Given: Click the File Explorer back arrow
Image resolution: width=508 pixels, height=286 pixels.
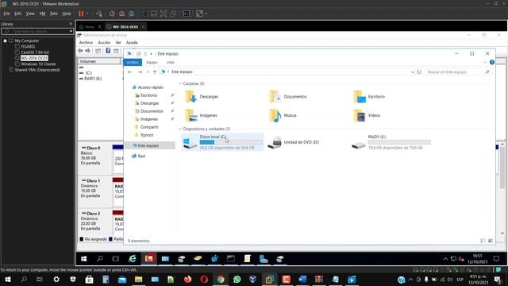Looking at the screenshot, I should (x=130, y=72).
